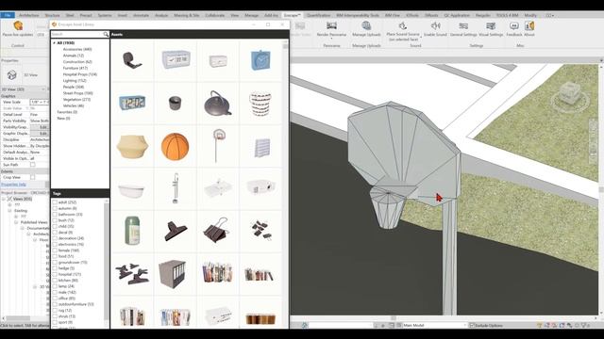Select the teapot kettle asset thumbnail
Image resolution: width=604 pixels, height=339 pixels.
pos(218,103)
